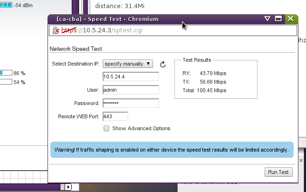The width and height of the screenshot is (306, 192).
Task: Click the insecure HTTPS lock icon
Action: pyautogui.click(x=56, y=30)
